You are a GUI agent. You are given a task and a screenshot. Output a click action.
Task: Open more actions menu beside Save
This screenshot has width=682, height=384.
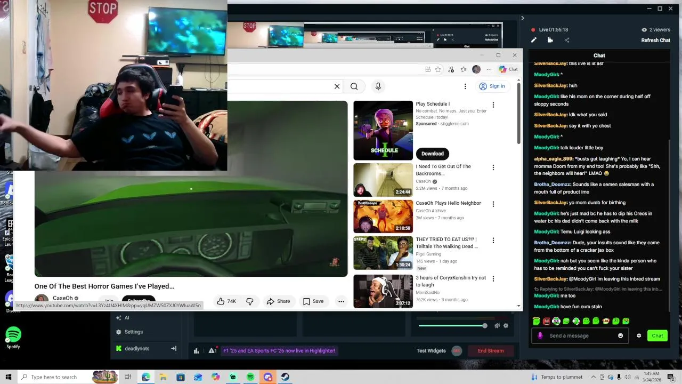coord(341,301)
